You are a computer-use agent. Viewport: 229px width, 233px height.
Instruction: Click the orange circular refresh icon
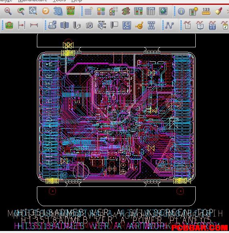[x=46, y=11]
